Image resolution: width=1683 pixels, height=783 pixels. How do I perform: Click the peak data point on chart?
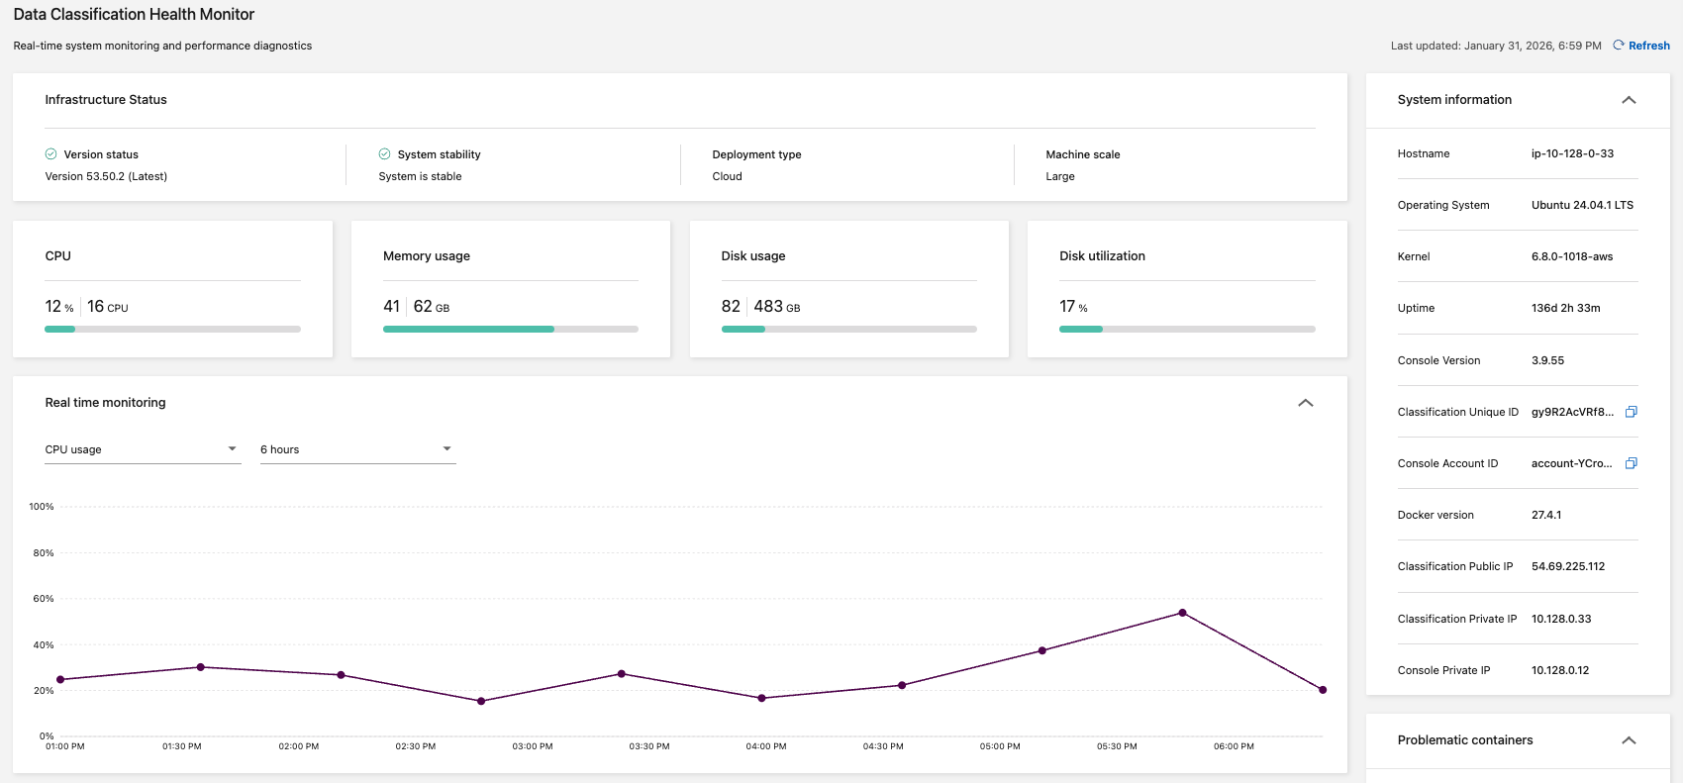coord(1182,613)
